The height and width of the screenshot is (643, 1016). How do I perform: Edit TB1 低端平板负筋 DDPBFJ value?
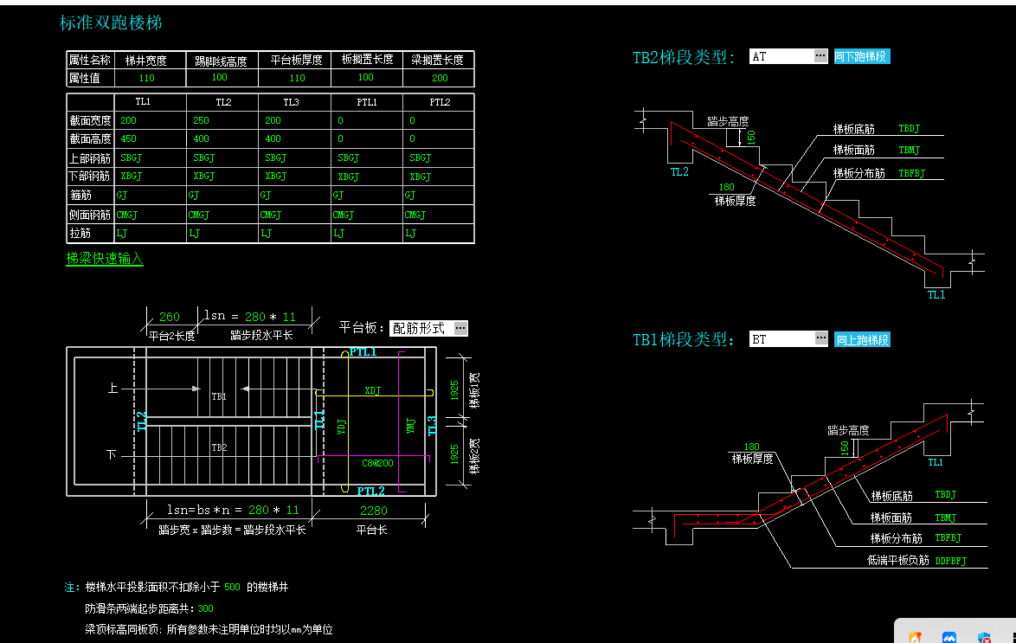coord(950,561)
